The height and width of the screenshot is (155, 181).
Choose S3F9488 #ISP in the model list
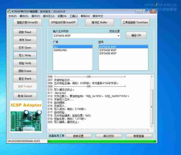(108, 50)
